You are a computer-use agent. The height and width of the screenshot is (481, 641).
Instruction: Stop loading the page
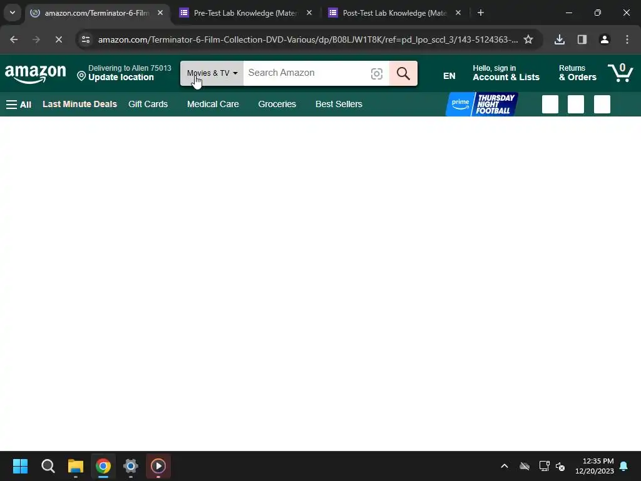[58, 39]
